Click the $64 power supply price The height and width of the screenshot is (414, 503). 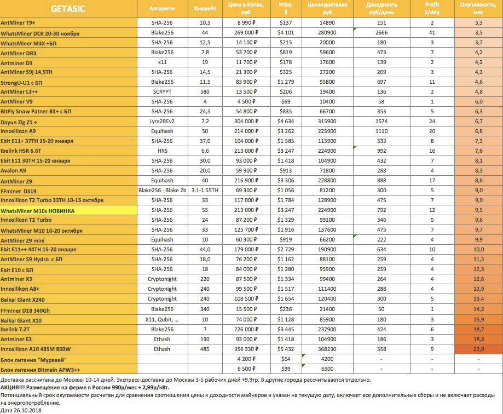pos(286,359)
